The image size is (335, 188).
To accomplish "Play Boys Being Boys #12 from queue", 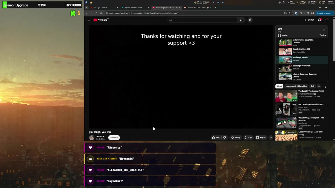I will [x=301, y=51].
